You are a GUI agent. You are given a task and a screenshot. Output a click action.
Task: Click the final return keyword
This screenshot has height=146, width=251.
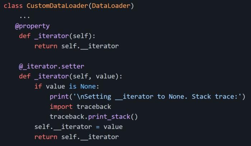click(x=46, y=137)
